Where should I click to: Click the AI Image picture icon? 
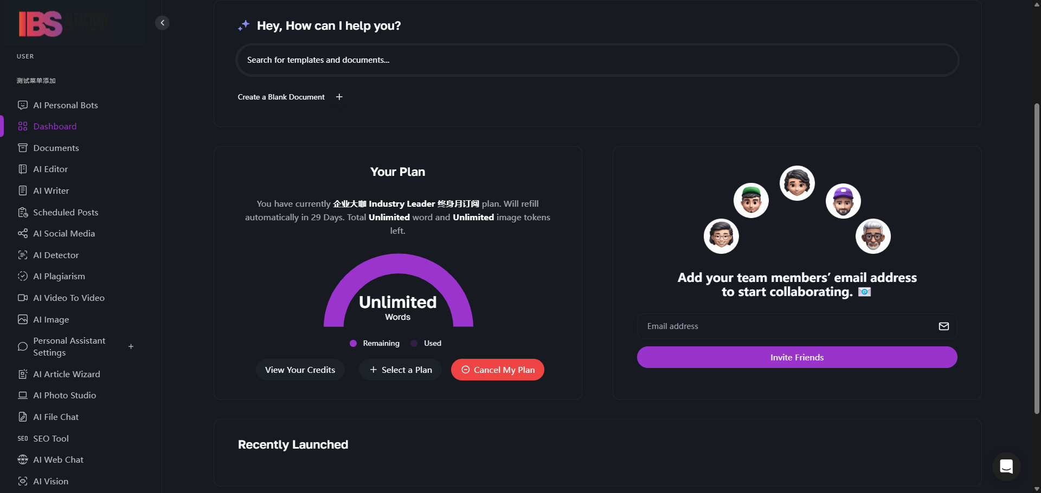(x=23, y=319)
